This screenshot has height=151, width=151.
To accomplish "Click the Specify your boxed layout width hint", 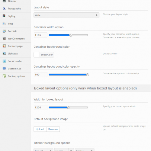I will (119, 106).
